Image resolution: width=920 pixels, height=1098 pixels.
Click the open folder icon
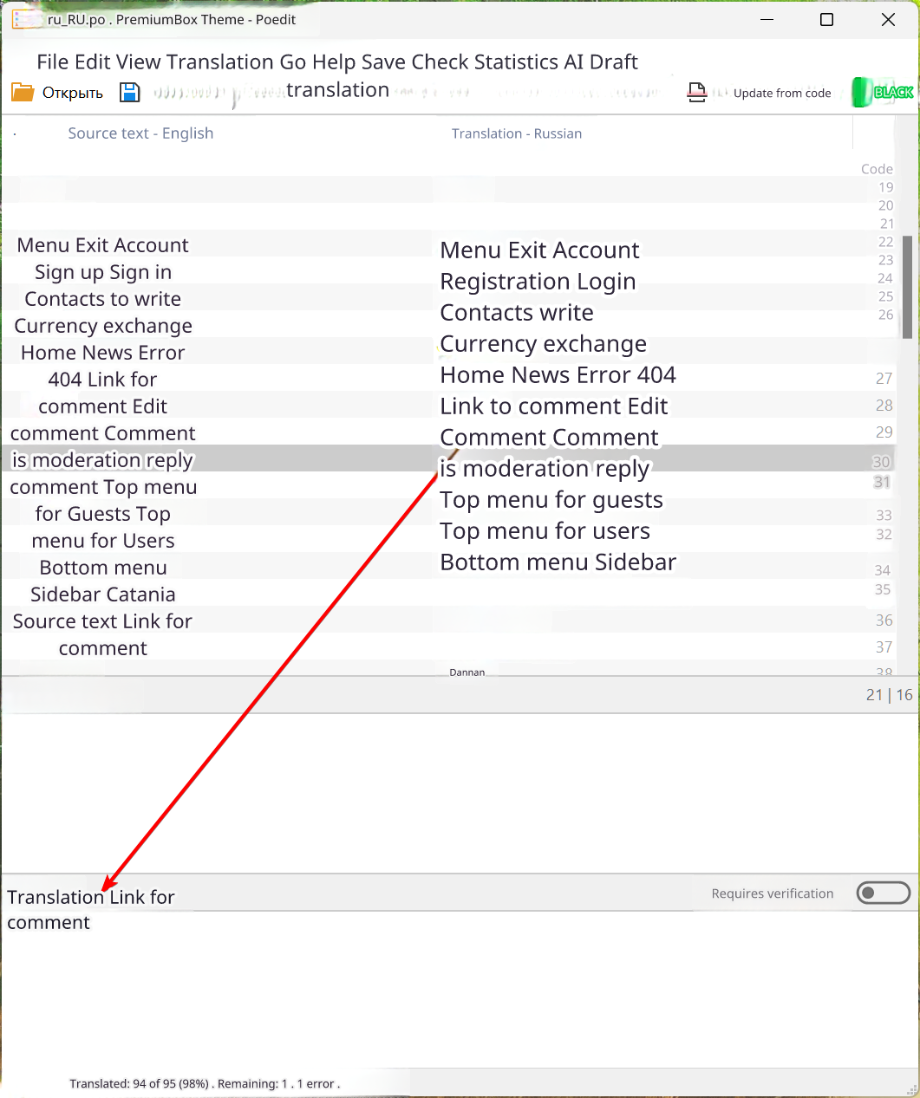(x=23, y=92)
